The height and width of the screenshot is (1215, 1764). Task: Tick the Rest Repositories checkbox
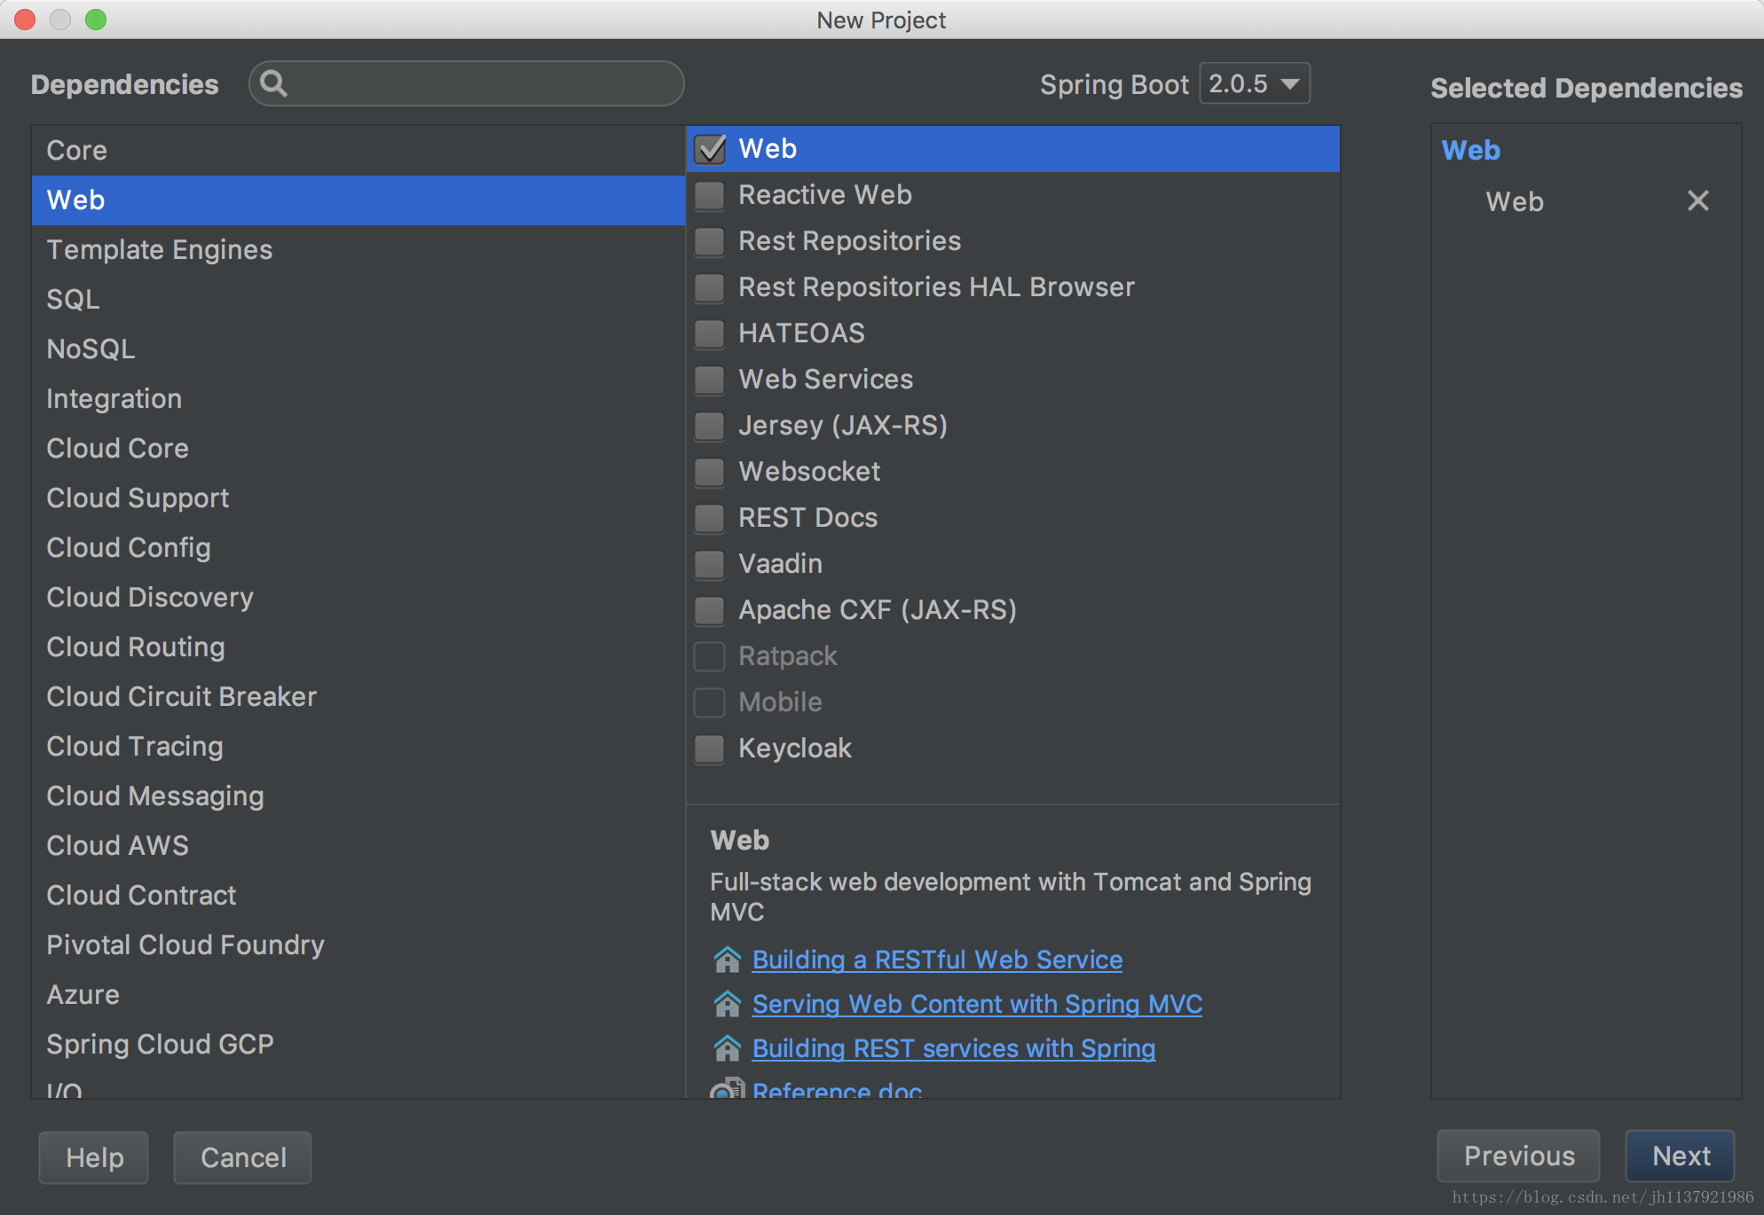tap(710, 241)
